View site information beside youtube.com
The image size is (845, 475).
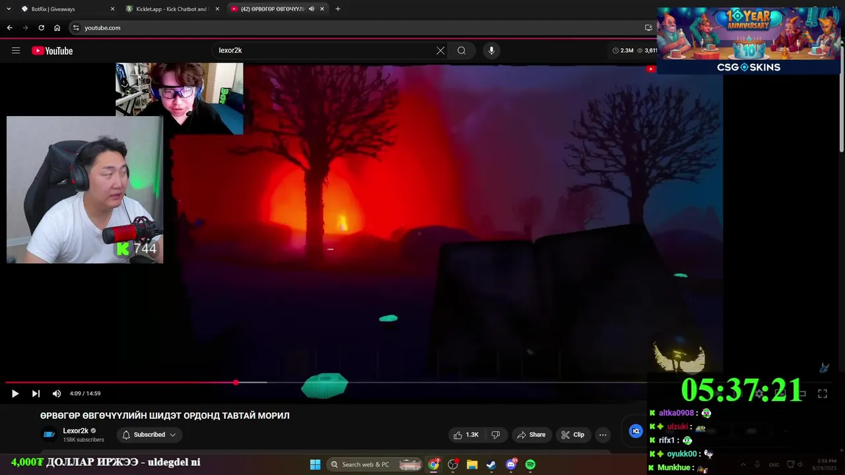(76, 28)
